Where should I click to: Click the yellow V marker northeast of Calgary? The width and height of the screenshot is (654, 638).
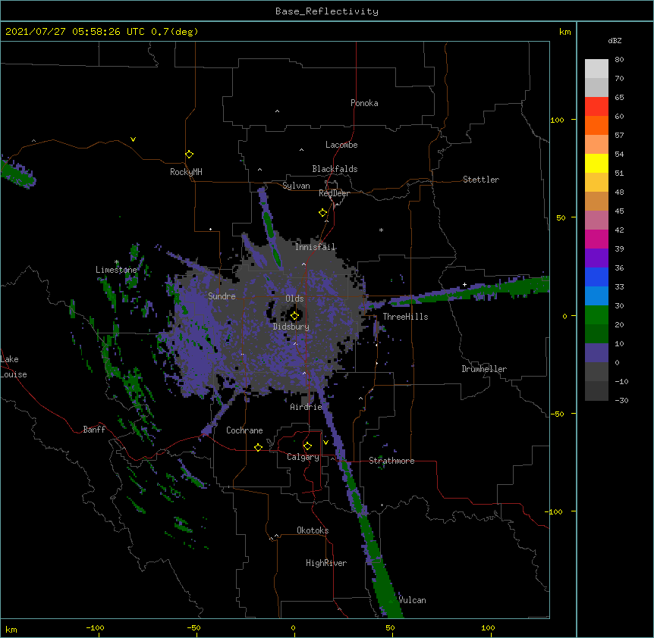point(325,443)
